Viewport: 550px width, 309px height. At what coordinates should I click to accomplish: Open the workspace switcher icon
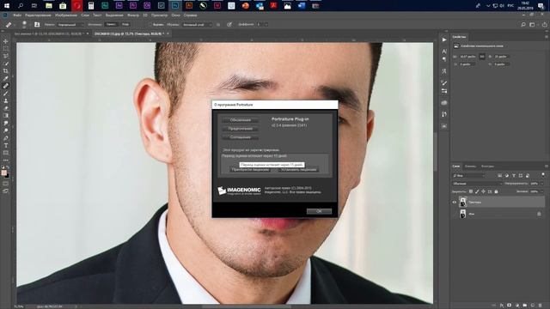(x=533, y=25)
